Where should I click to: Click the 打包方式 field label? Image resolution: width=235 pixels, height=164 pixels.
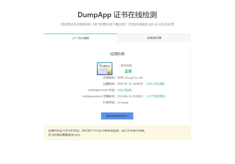[109, 102]
